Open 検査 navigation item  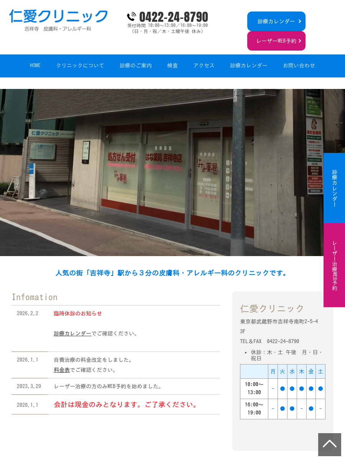[x=172, y=66]
